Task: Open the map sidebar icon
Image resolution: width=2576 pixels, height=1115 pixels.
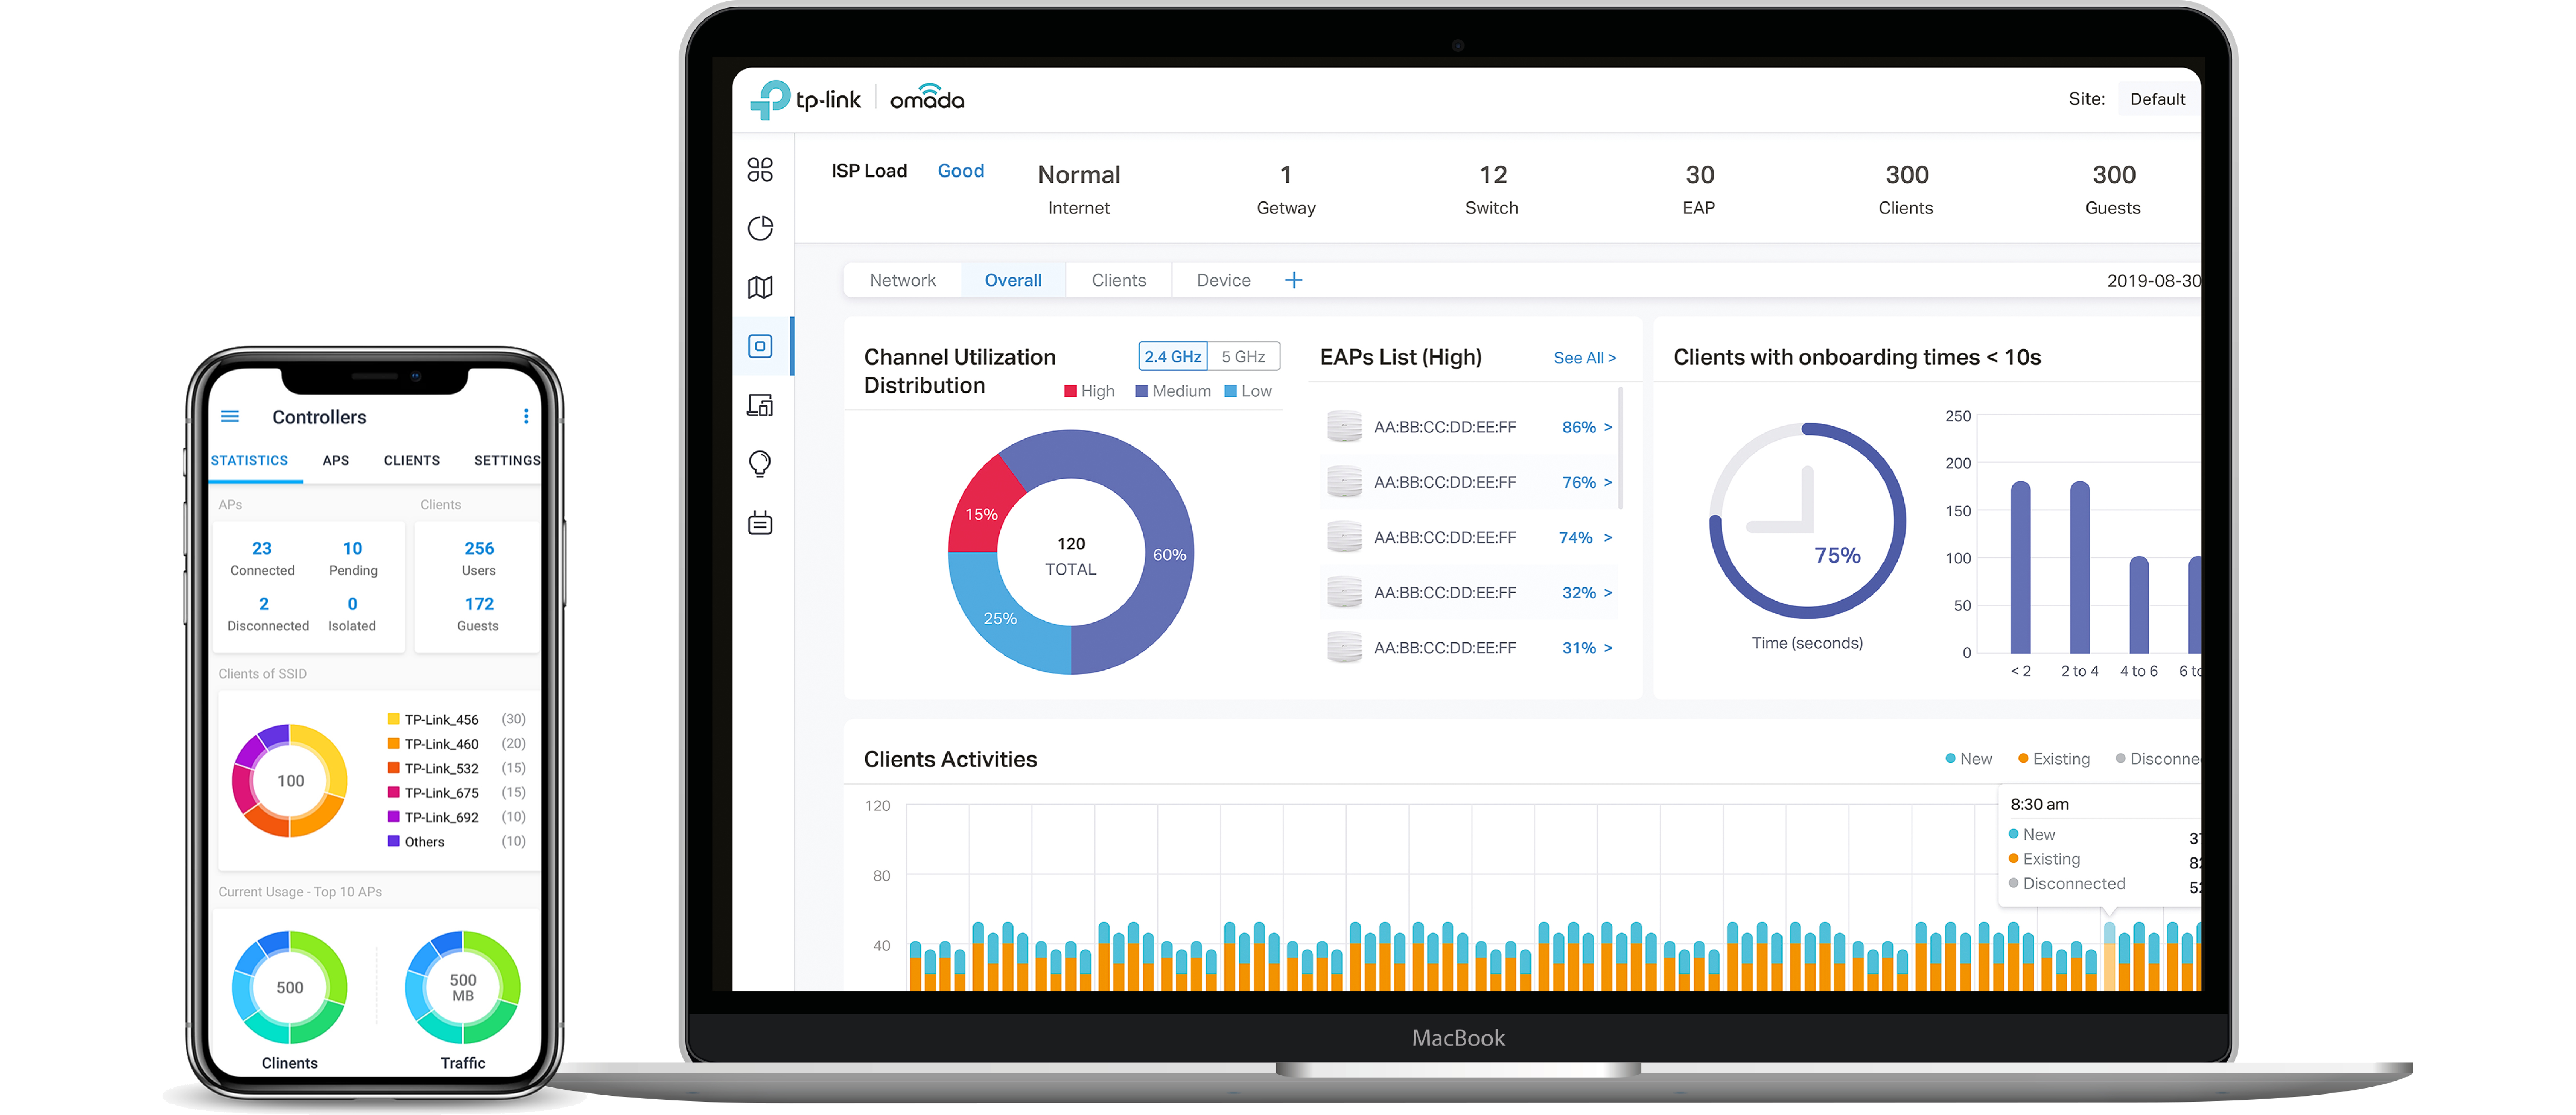Action: (760, 288)
